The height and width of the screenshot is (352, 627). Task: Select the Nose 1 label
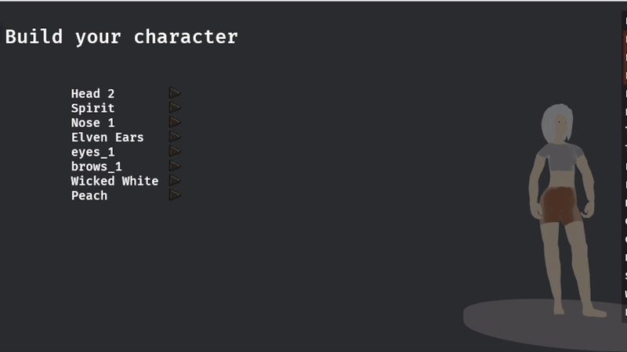point(92,123)
